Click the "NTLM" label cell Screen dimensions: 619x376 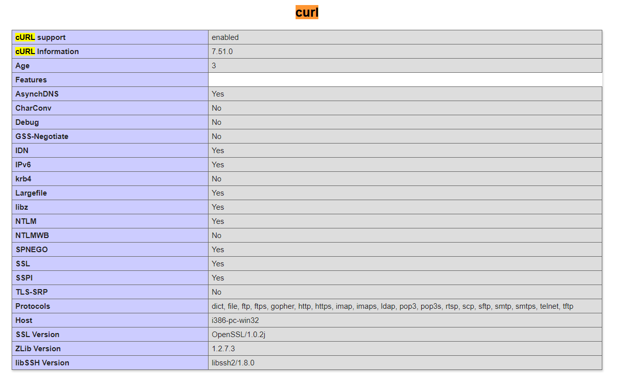[x=110, y=221]
